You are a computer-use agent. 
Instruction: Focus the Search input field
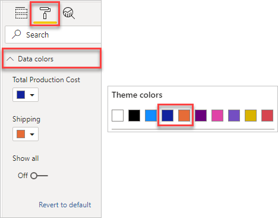53,35
